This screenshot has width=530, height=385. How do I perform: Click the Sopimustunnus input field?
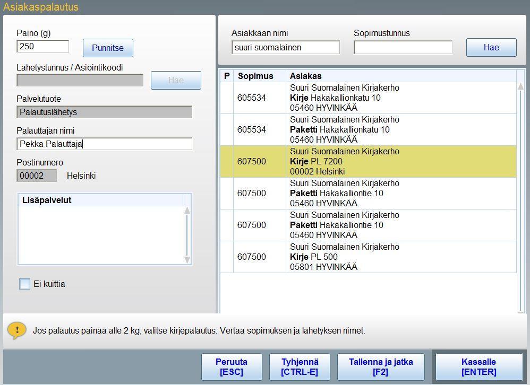pos(403,47)
